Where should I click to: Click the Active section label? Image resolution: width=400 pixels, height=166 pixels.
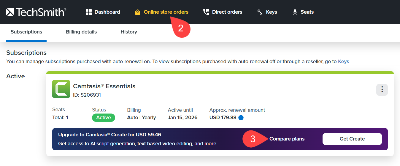[15, 76]
